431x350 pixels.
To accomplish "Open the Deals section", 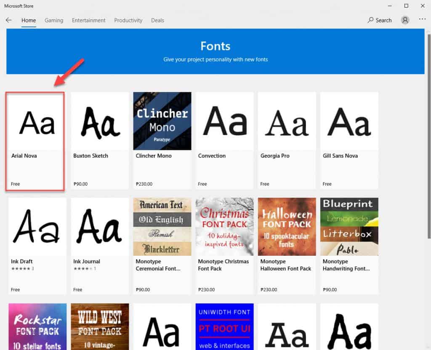I will click(x=157, y=20).
